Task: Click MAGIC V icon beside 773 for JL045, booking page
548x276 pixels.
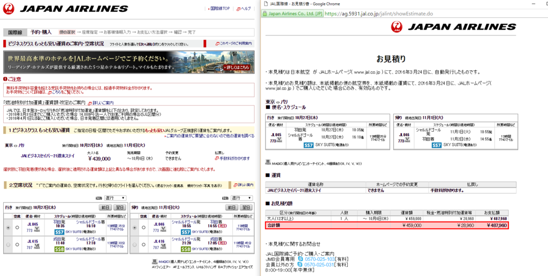Action: pyautogui.click(x=37, y=230)
